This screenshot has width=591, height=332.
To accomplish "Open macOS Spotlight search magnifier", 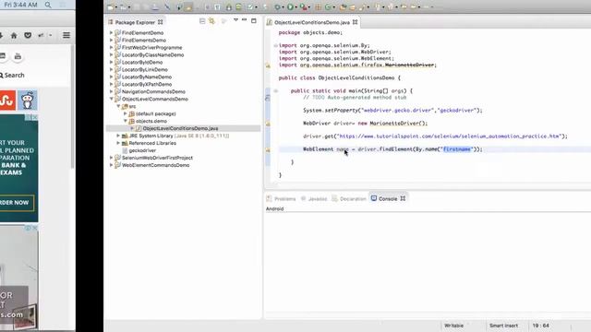I will pos(48,5).
